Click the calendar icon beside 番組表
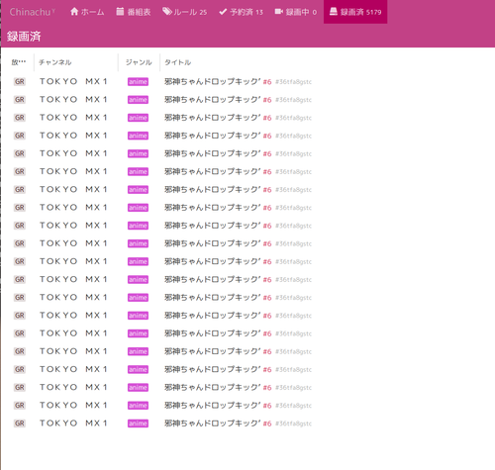The image size is (495, 470). click(120, 12)
